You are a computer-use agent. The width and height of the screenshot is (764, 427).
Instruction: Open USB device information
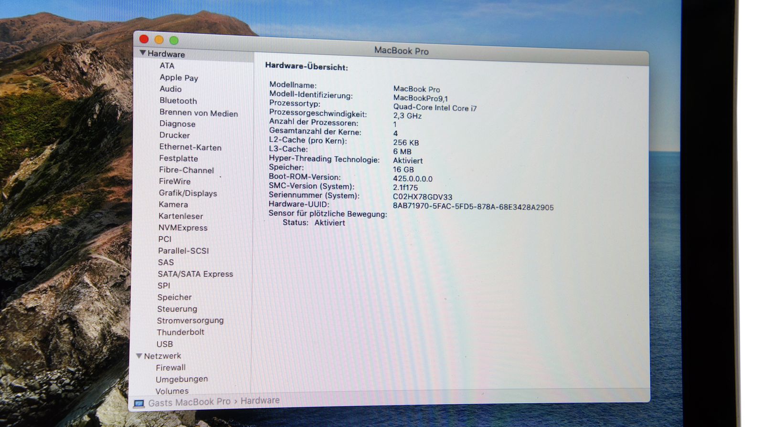tap(165, 344)
